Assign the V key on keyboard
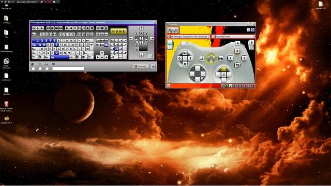Screen dimensions: 331x186 tap(56, 53)
